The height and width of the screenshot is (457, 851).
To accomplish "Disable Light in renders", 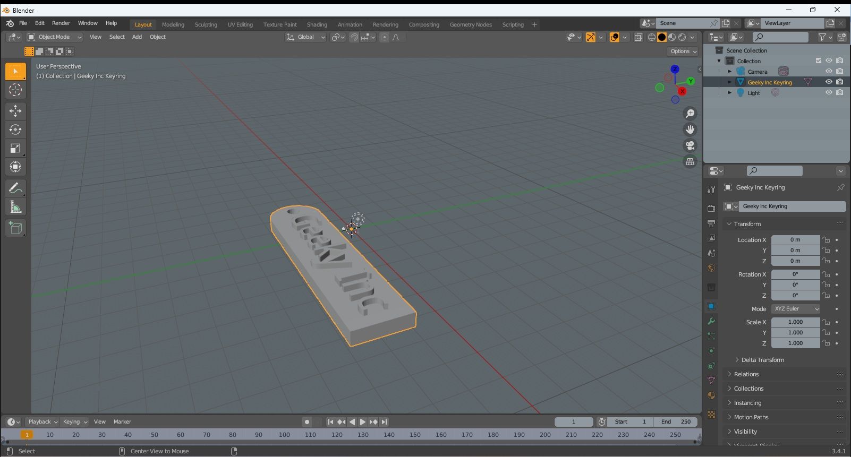I will (840, 92).
